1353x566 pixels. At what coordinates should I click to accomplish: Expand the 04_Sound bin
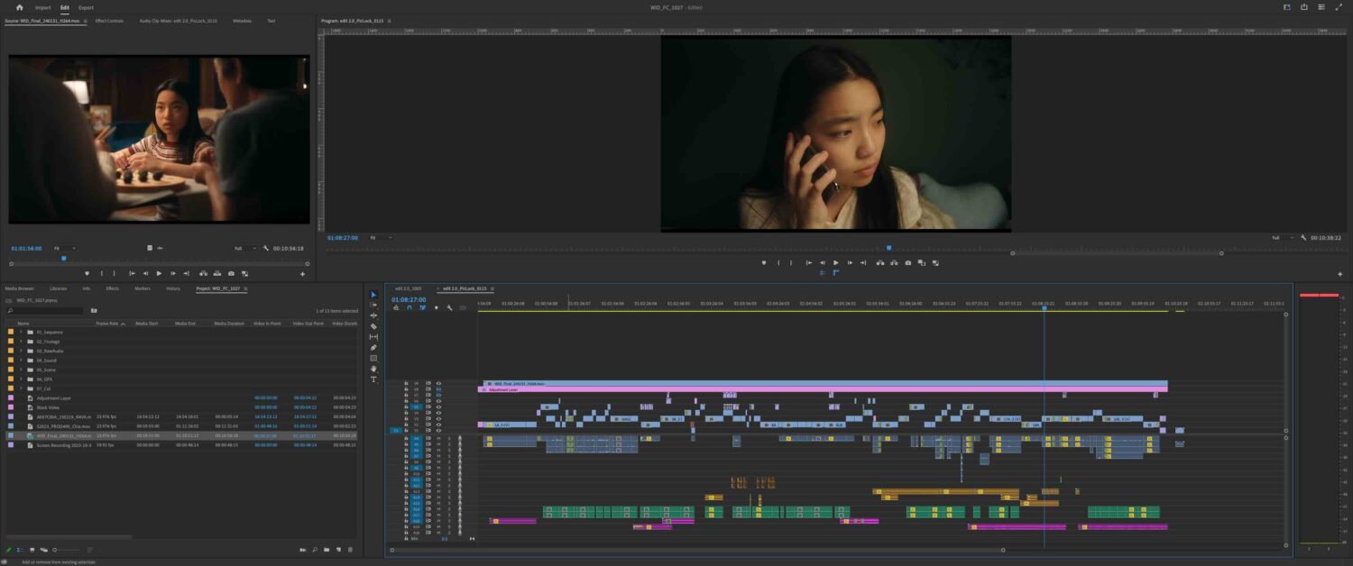21,361
